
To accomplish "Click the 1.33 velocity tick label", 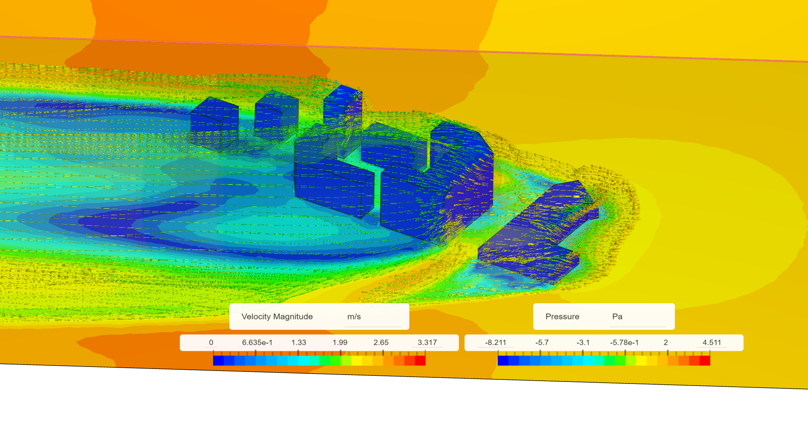I will tap(299, 342).
